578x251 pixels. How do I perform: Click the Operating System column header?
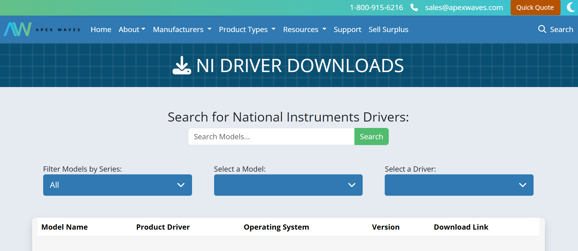[x=276, y=227]
